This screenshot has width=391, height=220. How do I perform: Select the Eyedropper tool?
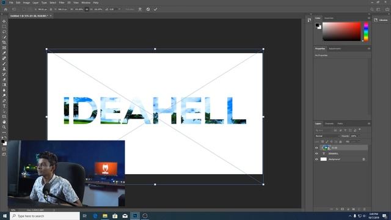click(x=4, y=53)
